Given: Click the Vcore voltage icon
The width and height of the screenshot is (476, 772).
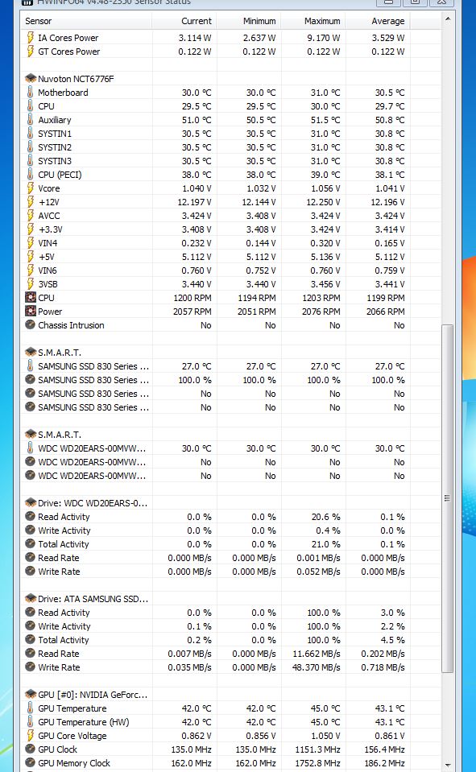Looking at the screenshot, I should pos(30,188).
